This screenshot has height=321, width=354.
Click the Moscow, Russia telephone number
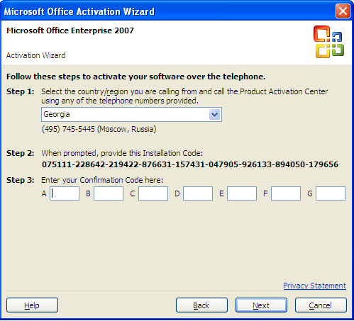[99, 129]
